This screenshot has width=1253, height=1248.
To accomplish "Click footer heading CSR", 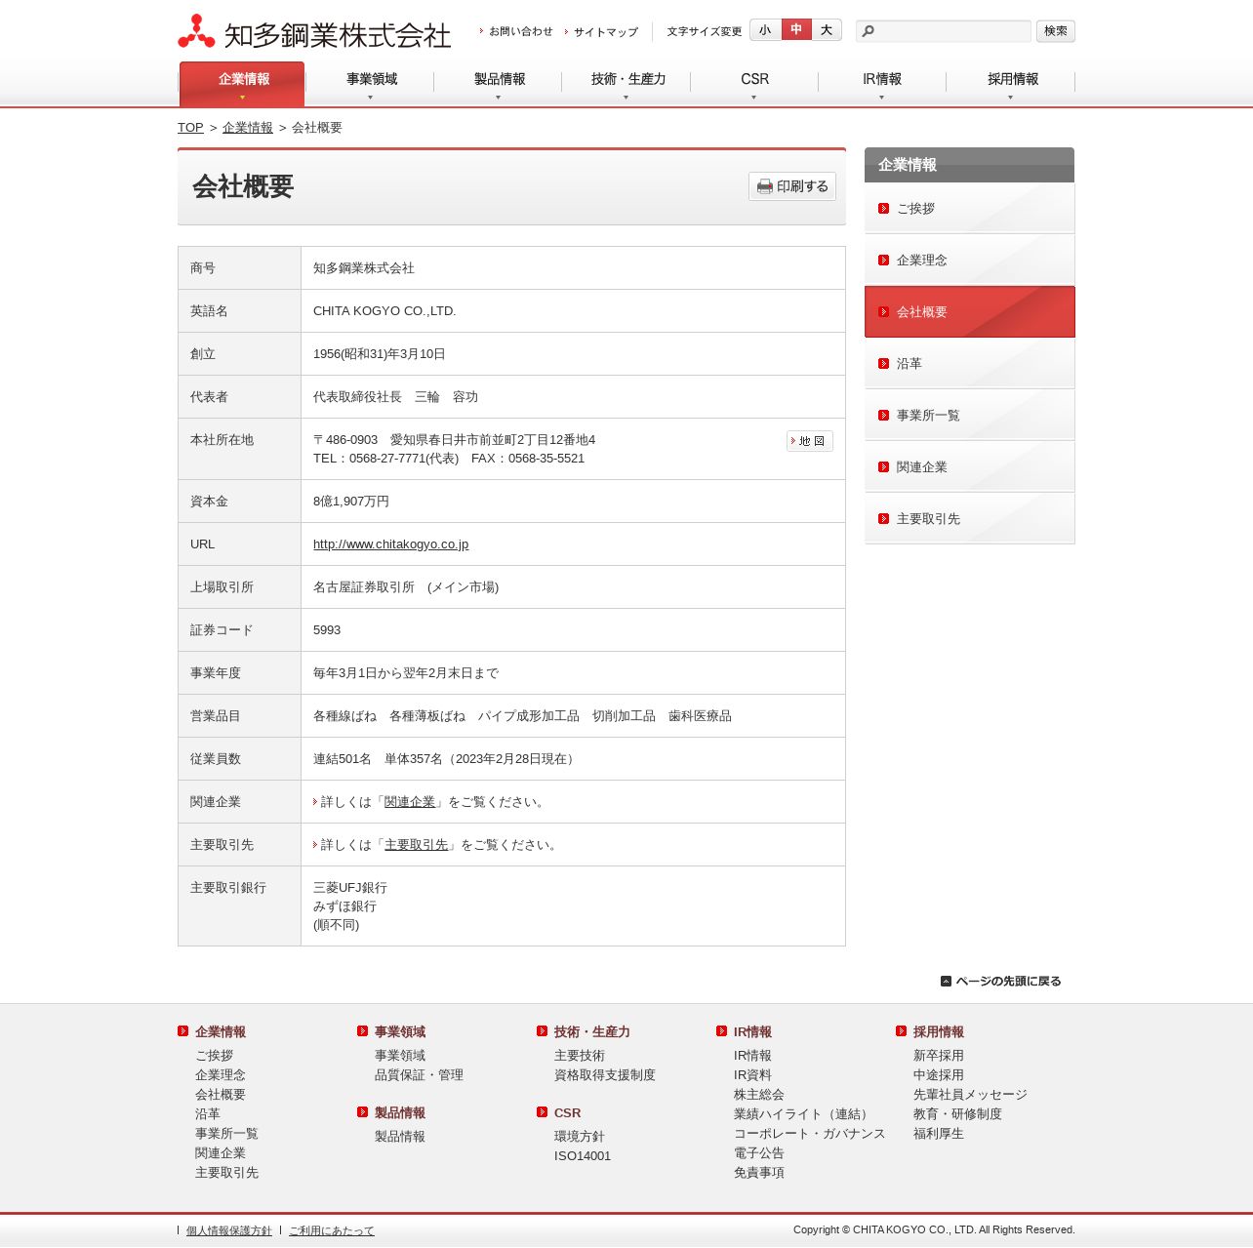I will point(567,1113).
